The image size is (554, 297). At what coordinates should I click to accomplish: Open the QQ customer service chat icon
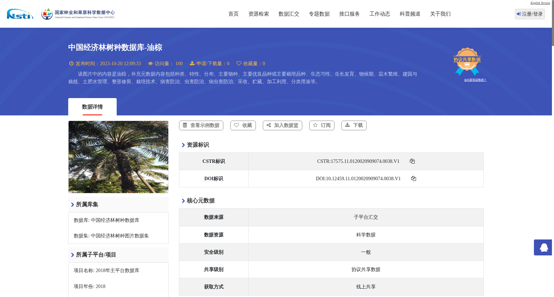tap(544, 247)
